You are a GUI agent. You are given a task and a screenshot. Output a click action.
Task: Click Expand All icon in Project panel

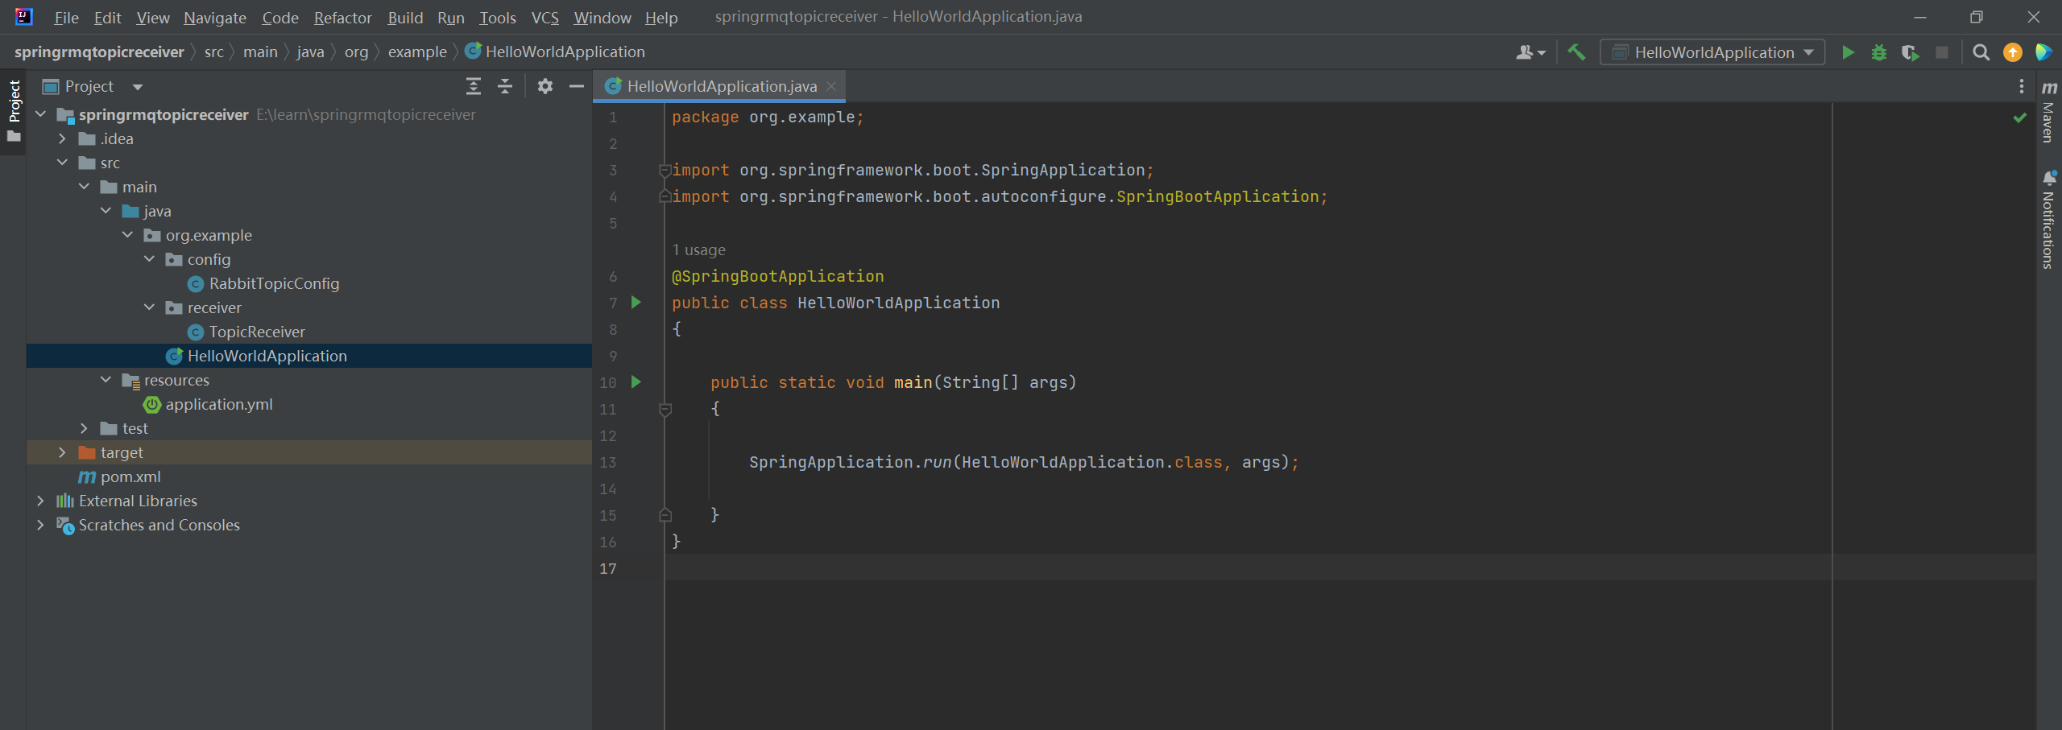tap(474, 86)
